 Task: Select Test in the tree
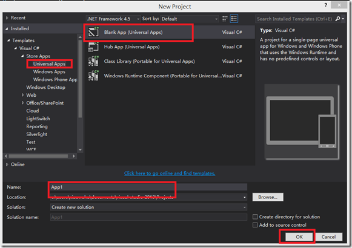point(31,142)
